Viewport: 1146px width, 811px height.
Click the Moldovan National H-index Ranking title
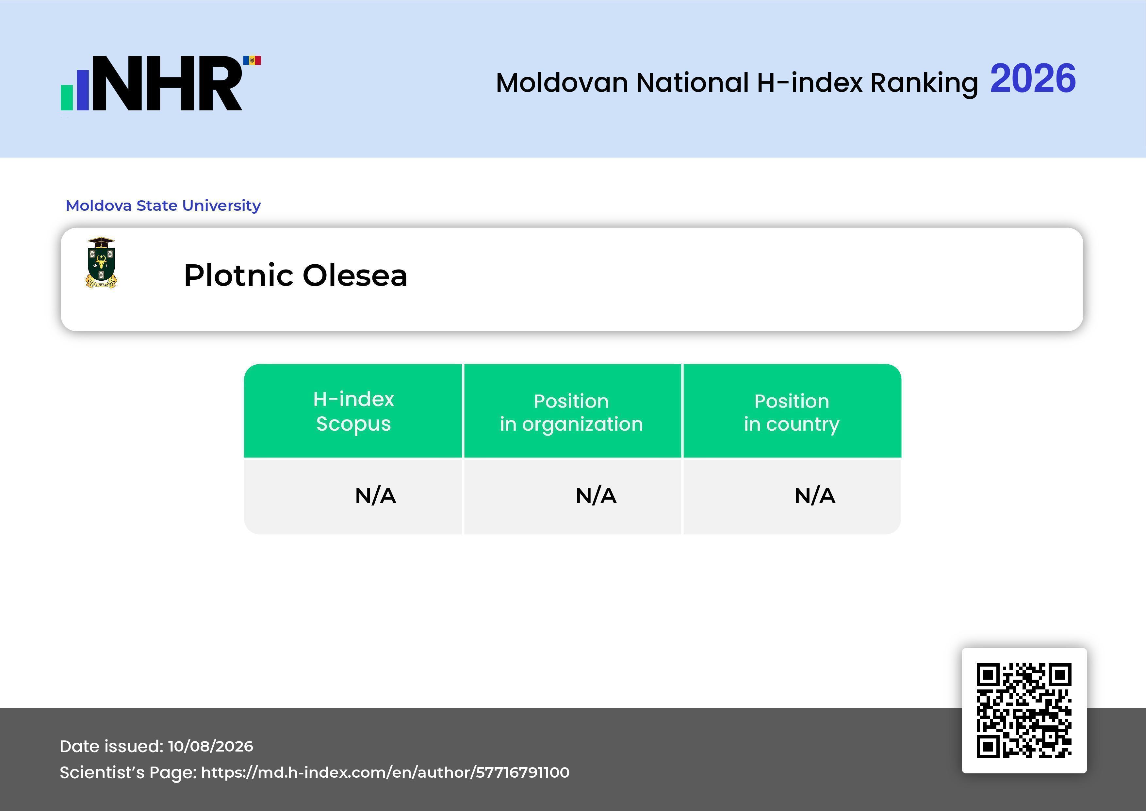coord(737,83)
